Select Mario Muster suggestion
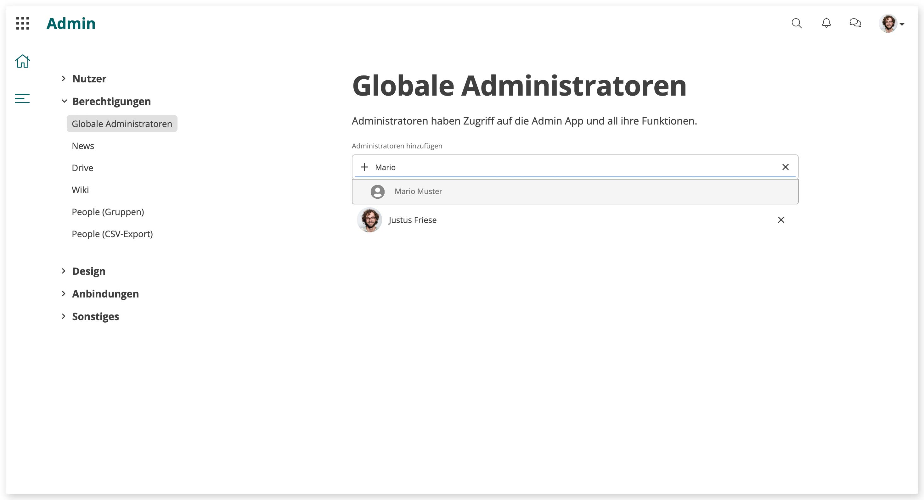Viewport: 924px width, 500px height. point(575,192)
